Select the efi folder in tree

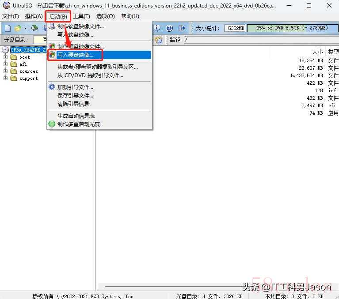23,64
